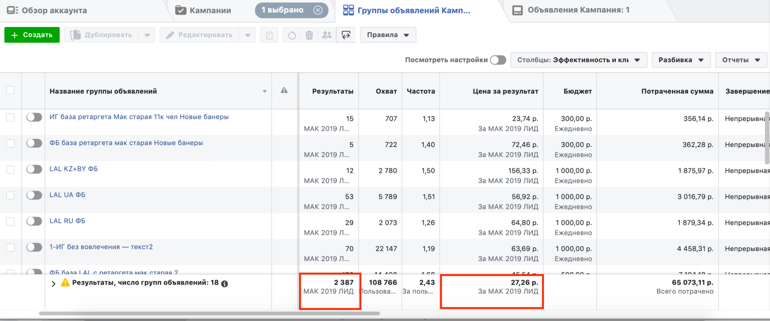The image size is (770, 321).
Task: Click the Объявления tab monitor icon
Action: pyautogui.click(x=517, y=10)
